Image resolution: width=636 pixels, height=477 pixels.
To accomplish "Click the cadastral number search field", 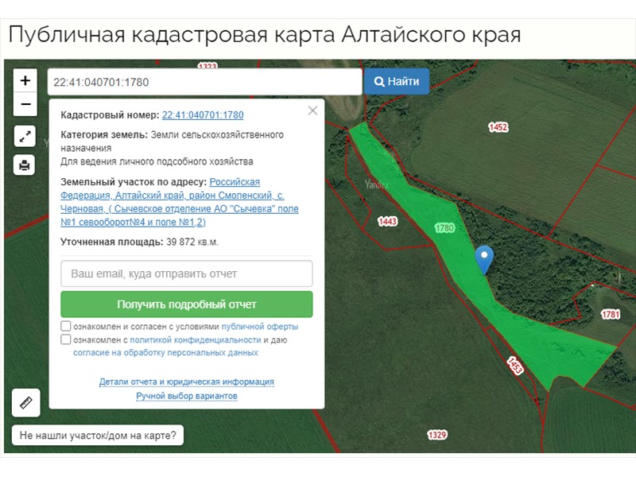I will coord(204,82).
